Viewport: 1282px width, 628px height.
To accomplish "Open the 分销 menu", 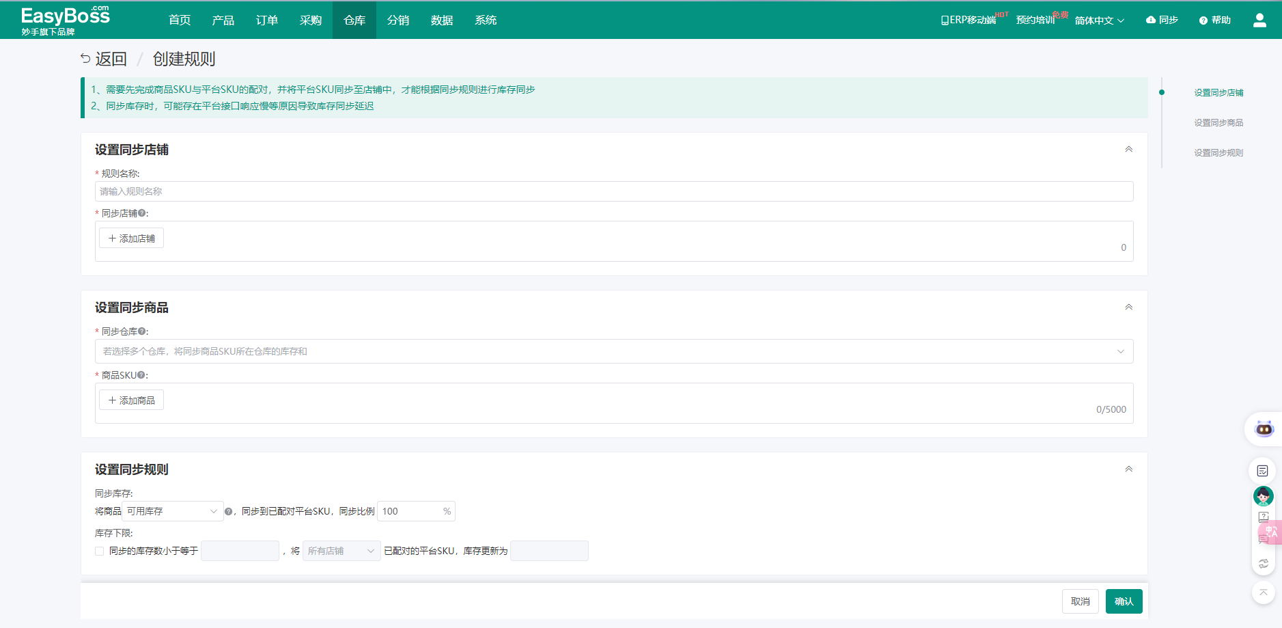I will (x=398, y=20).
